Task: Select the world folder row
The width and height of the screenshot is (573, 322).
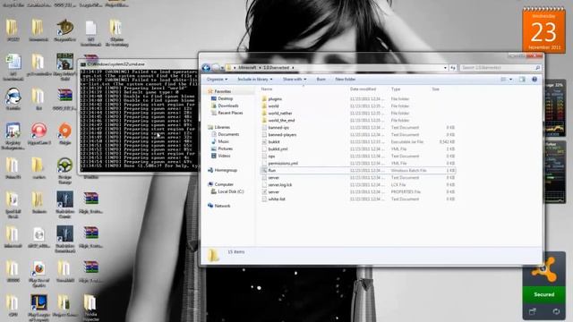Action: click(x=358, y=106)
